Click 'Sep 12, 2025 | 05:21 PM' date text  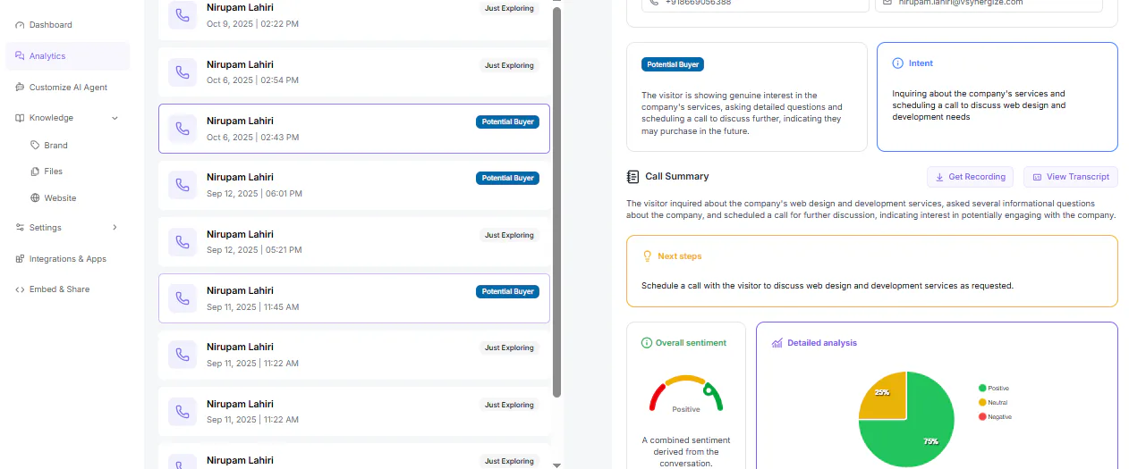(x=254, y=250)
